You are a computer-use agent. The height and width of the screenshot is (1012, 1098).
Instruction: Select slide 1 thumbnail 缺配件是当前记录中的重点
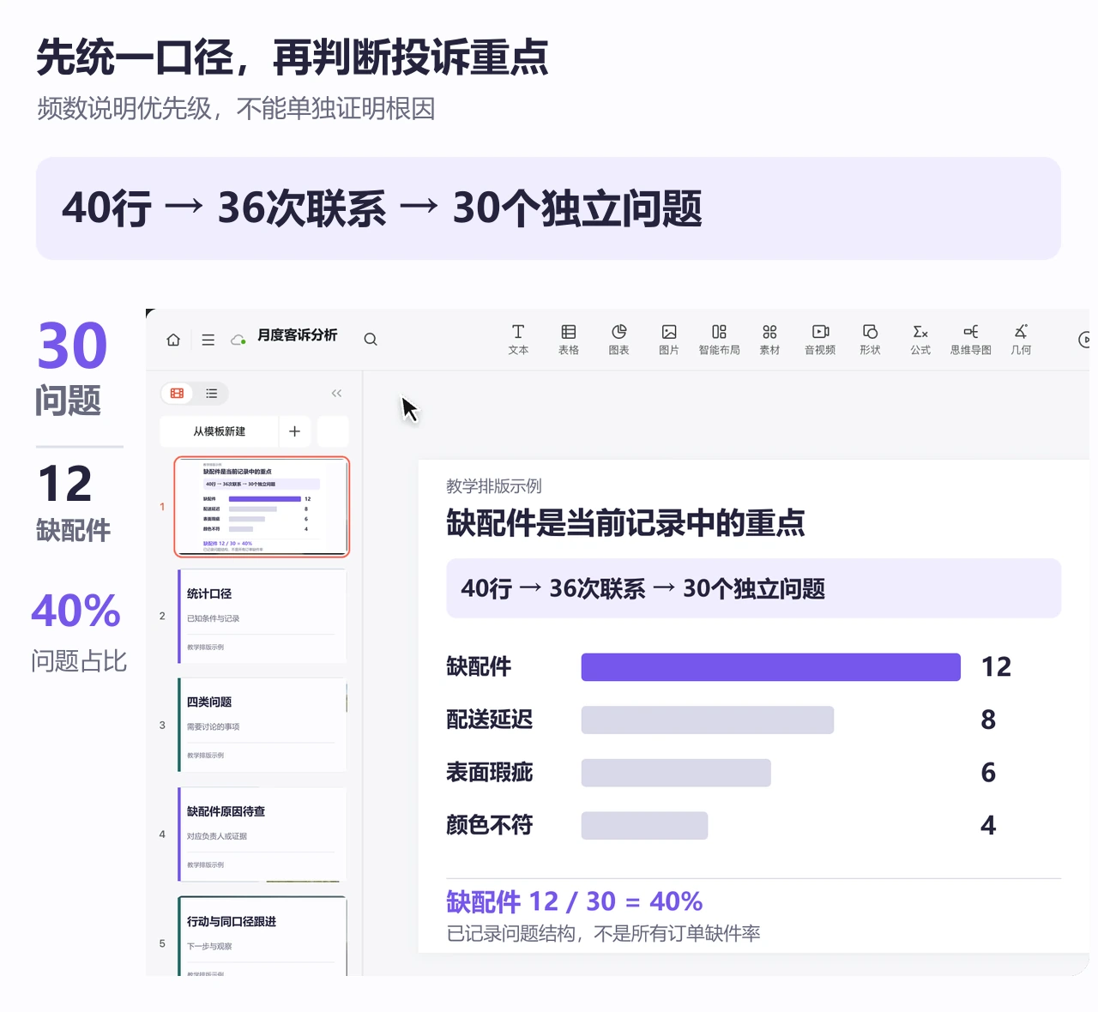pos(262,507)
